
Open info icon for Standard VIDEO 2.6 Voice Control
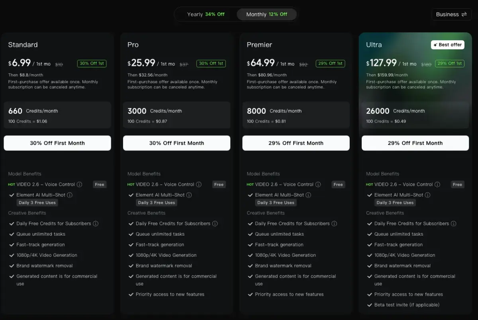click(79, 185)
